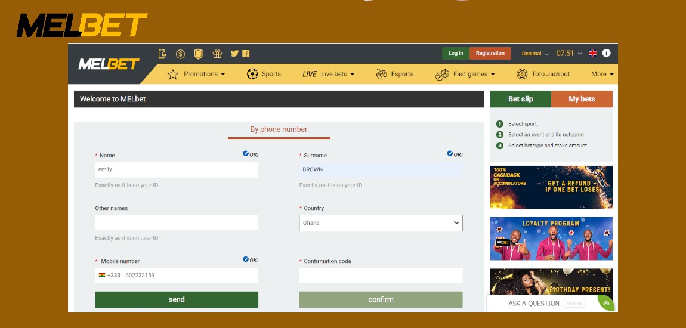Expand the Fast games menu
This screenshot has height=328, width=686.
click(474, 74)
